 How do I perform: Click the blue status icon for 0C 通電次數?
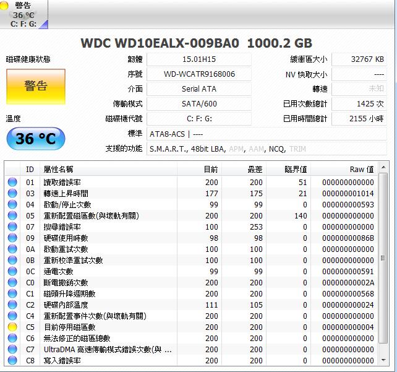[12, 271]
